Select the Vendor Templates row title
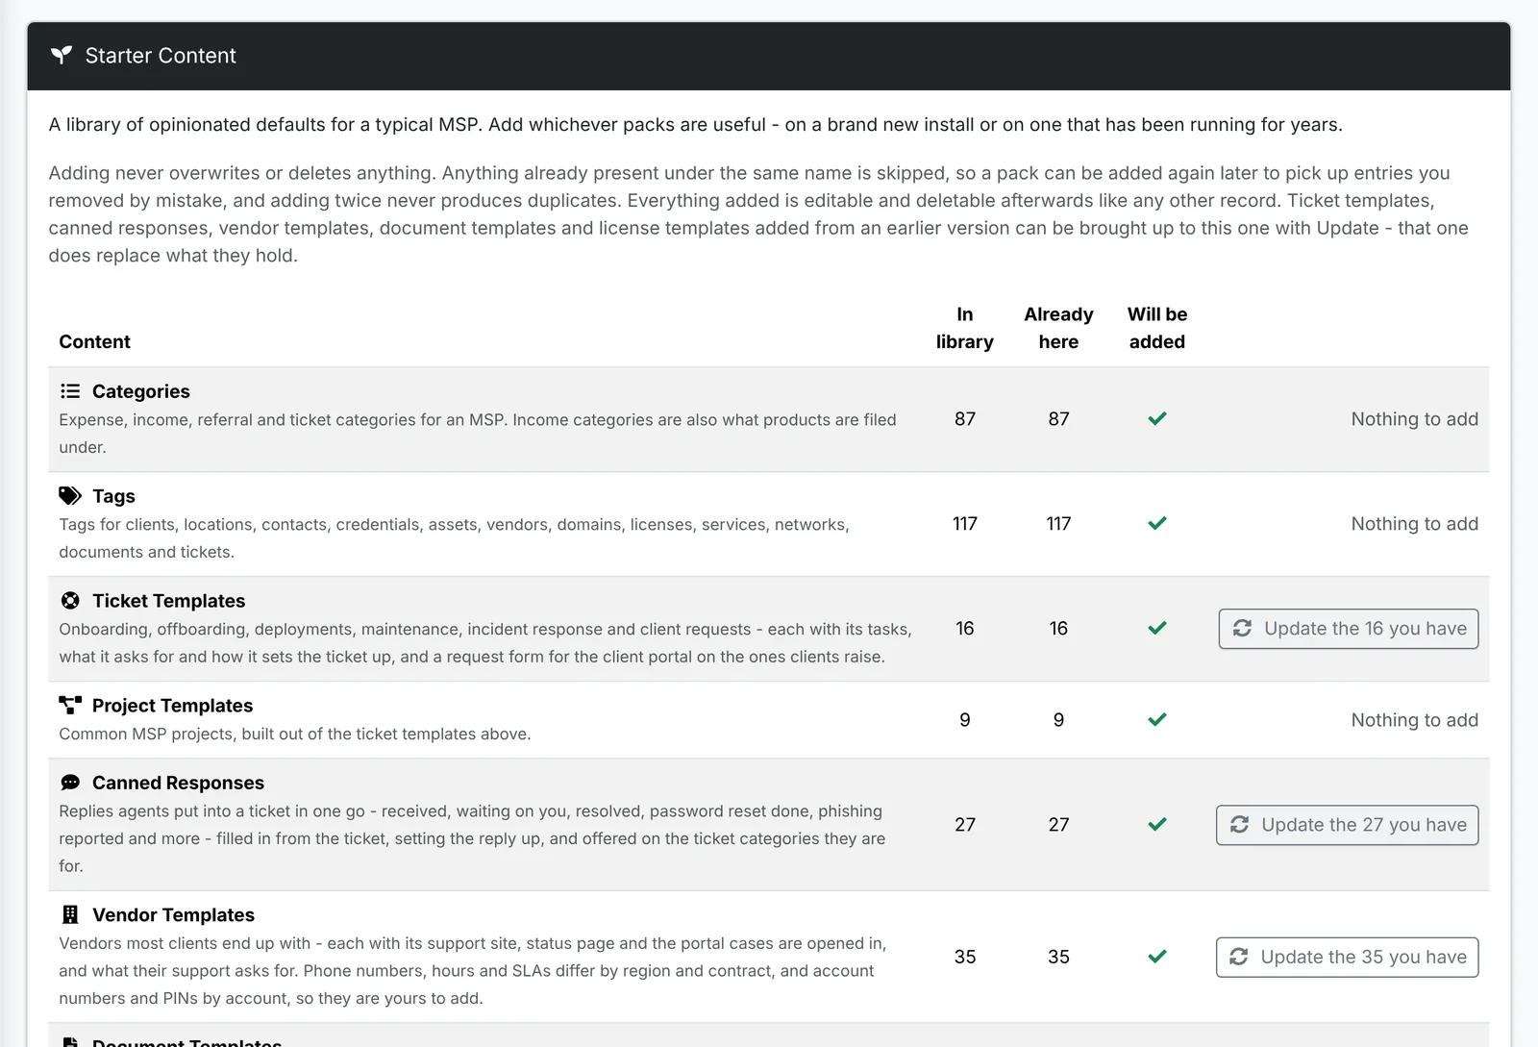 point(173,915)
